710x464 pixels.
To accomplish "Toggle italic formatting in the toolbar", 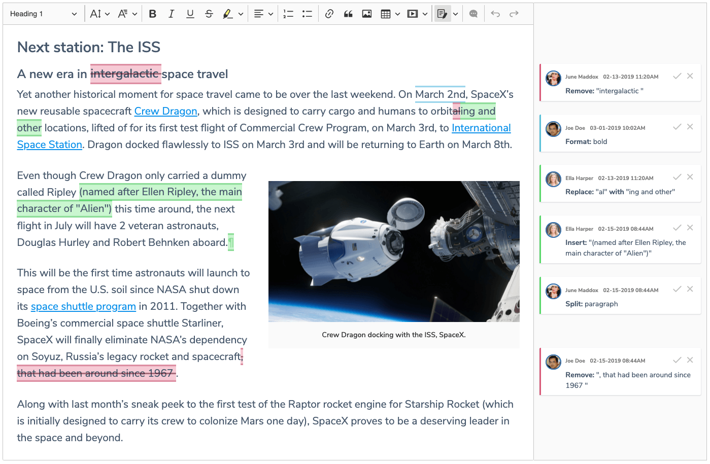I will coord(171,14).
